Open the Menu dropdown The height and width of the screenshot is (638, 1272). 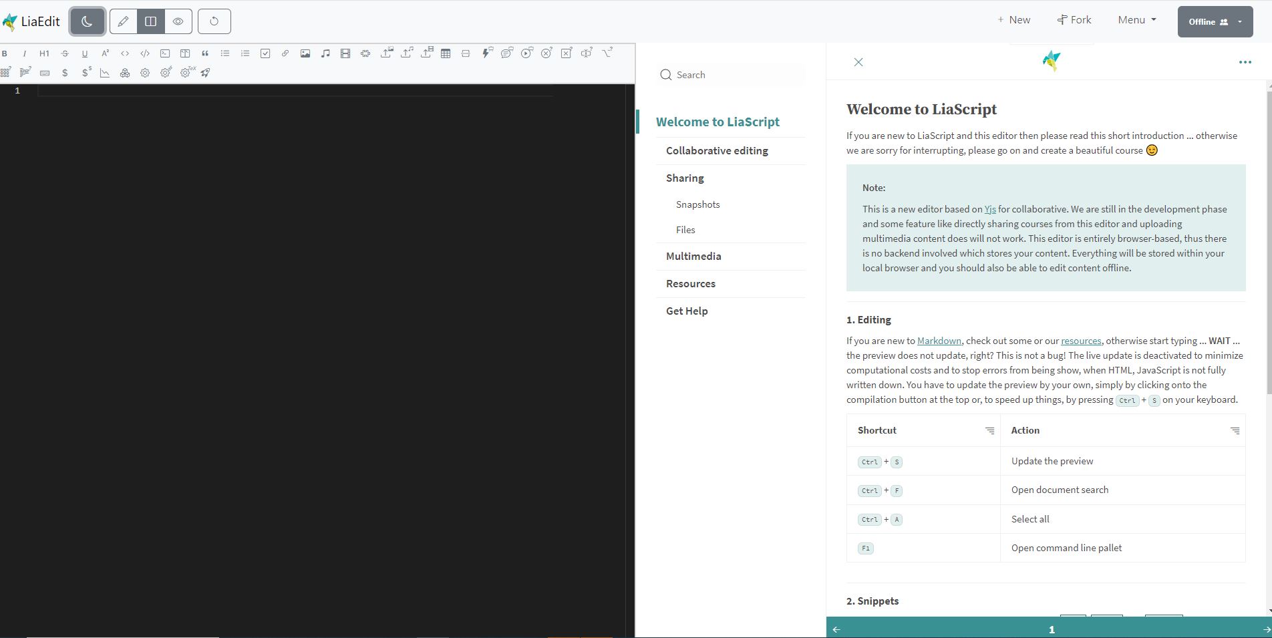[1137, 20]
